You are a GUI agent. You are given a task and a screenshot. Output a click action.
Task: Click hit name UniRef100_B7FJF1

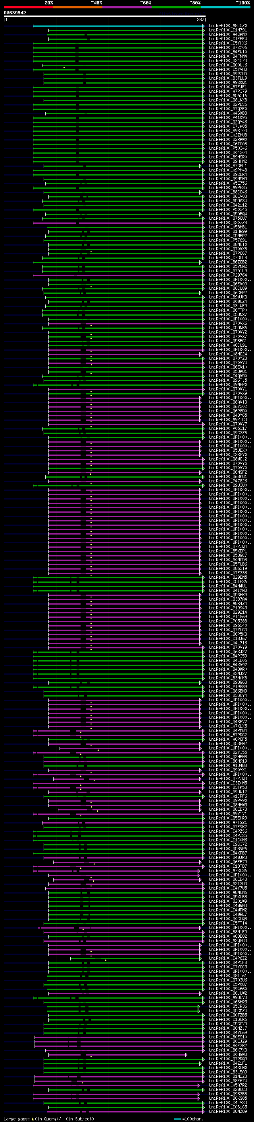pos(228,87)
